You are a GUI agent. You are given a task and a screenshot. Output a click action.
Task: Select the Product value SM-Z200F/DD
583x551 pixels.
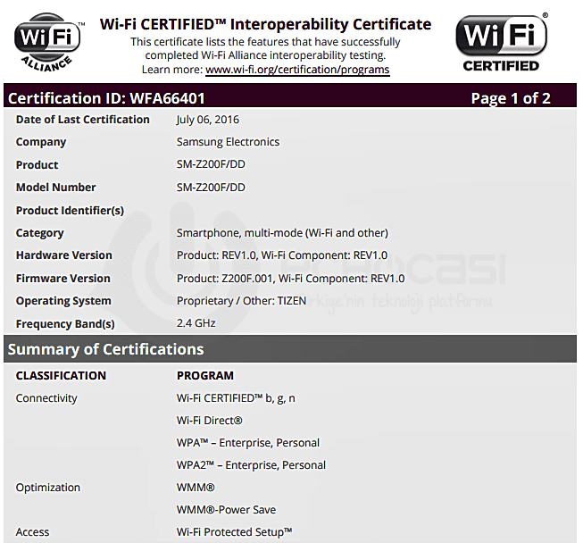coord(211,165)
